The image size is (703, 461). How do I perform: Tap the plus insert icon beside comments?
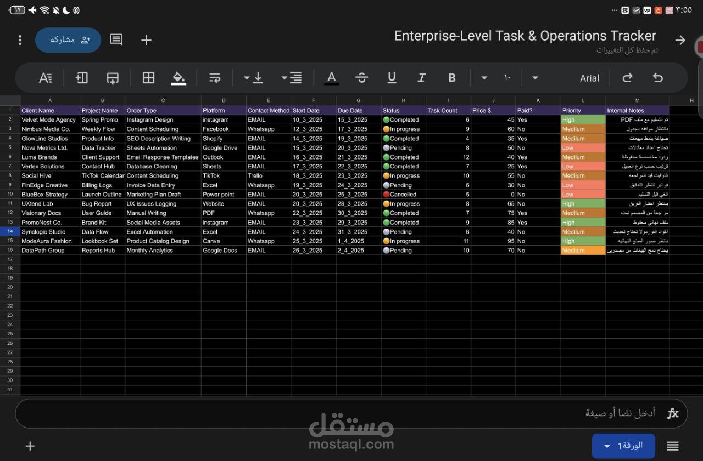coord(146,40)
